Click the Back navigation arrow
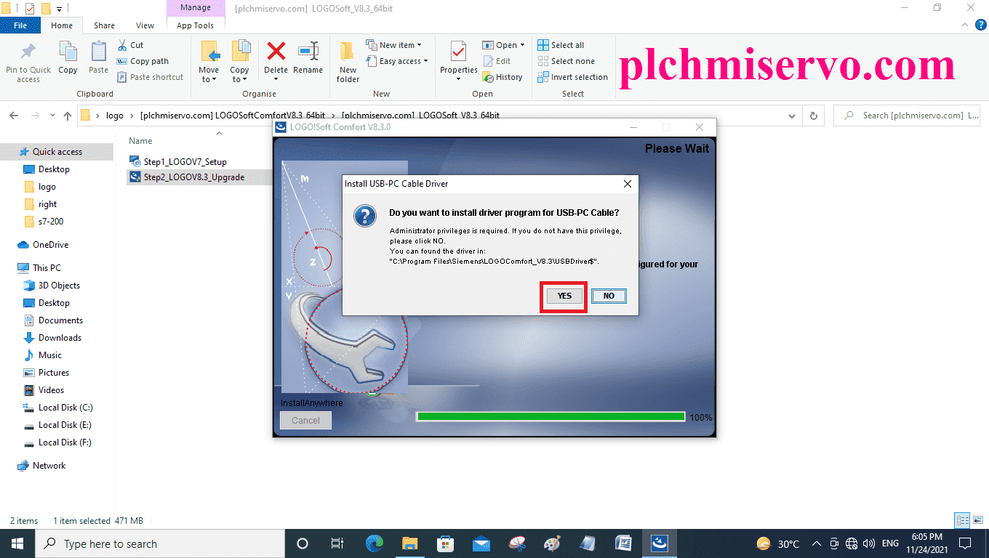989x558 pixels. 15,116
